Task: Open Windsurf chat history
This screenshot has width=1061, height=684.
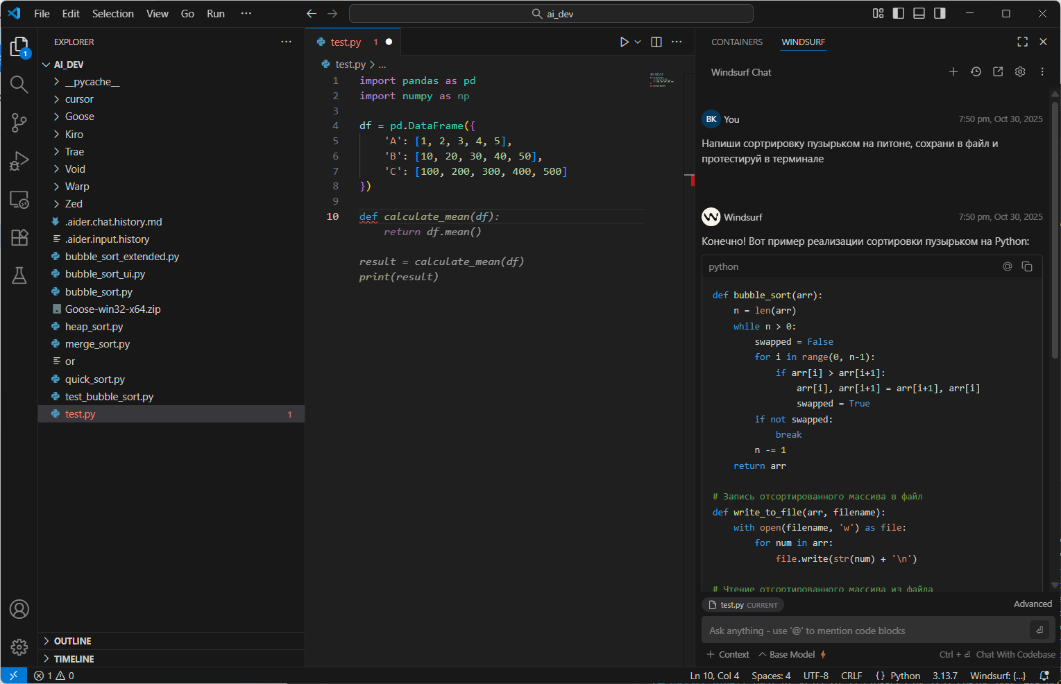Action: tap(976, 72)
